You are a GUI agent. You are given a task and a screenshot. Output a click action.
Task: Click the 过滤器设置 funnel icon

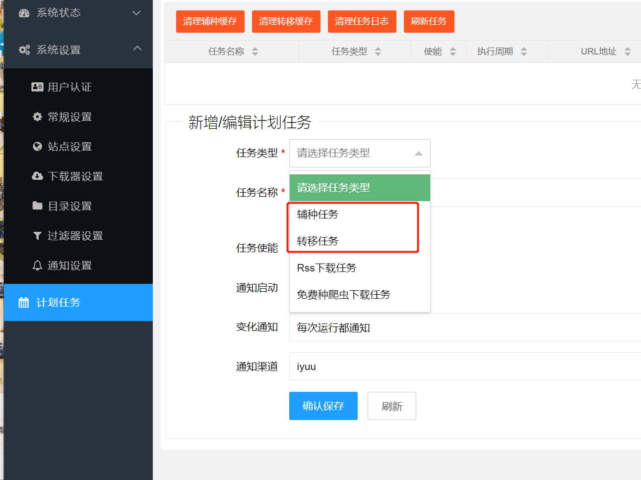click(x=37, y=236)
